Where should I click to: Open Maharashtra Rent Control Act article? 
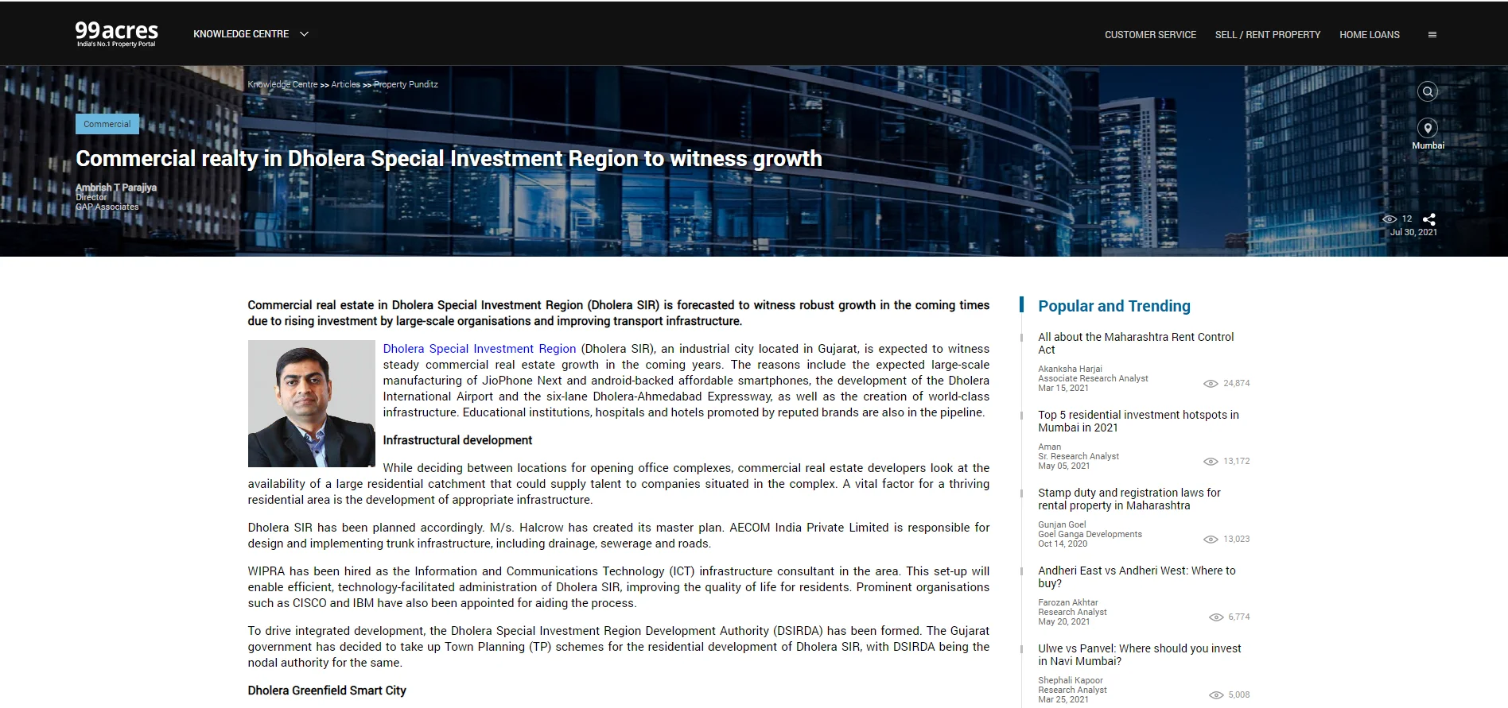pos(1136,343)
